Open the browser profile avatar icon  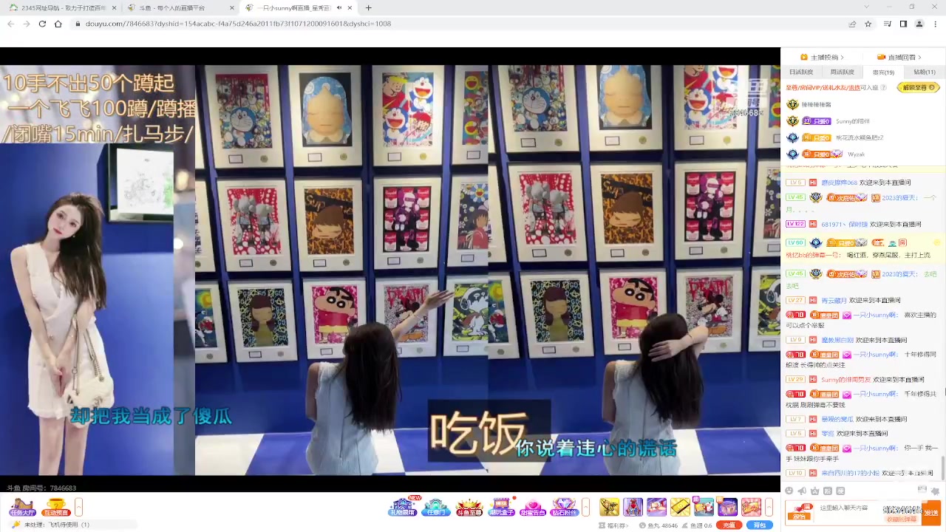919,24
